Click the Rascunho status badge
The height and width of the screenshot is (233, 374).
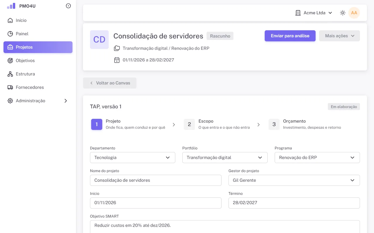(x=220, y=36)
